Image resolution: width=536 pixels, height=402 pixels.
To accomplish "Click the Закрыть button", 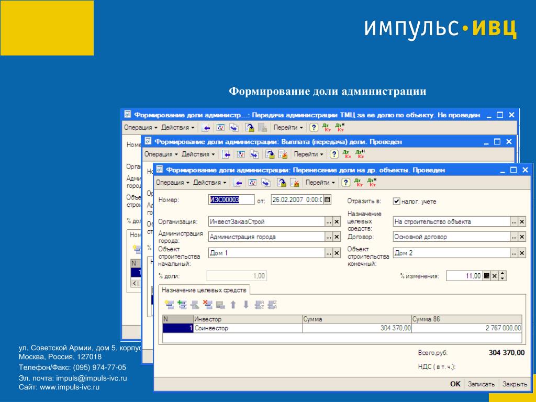I will [x=515, y=384].
